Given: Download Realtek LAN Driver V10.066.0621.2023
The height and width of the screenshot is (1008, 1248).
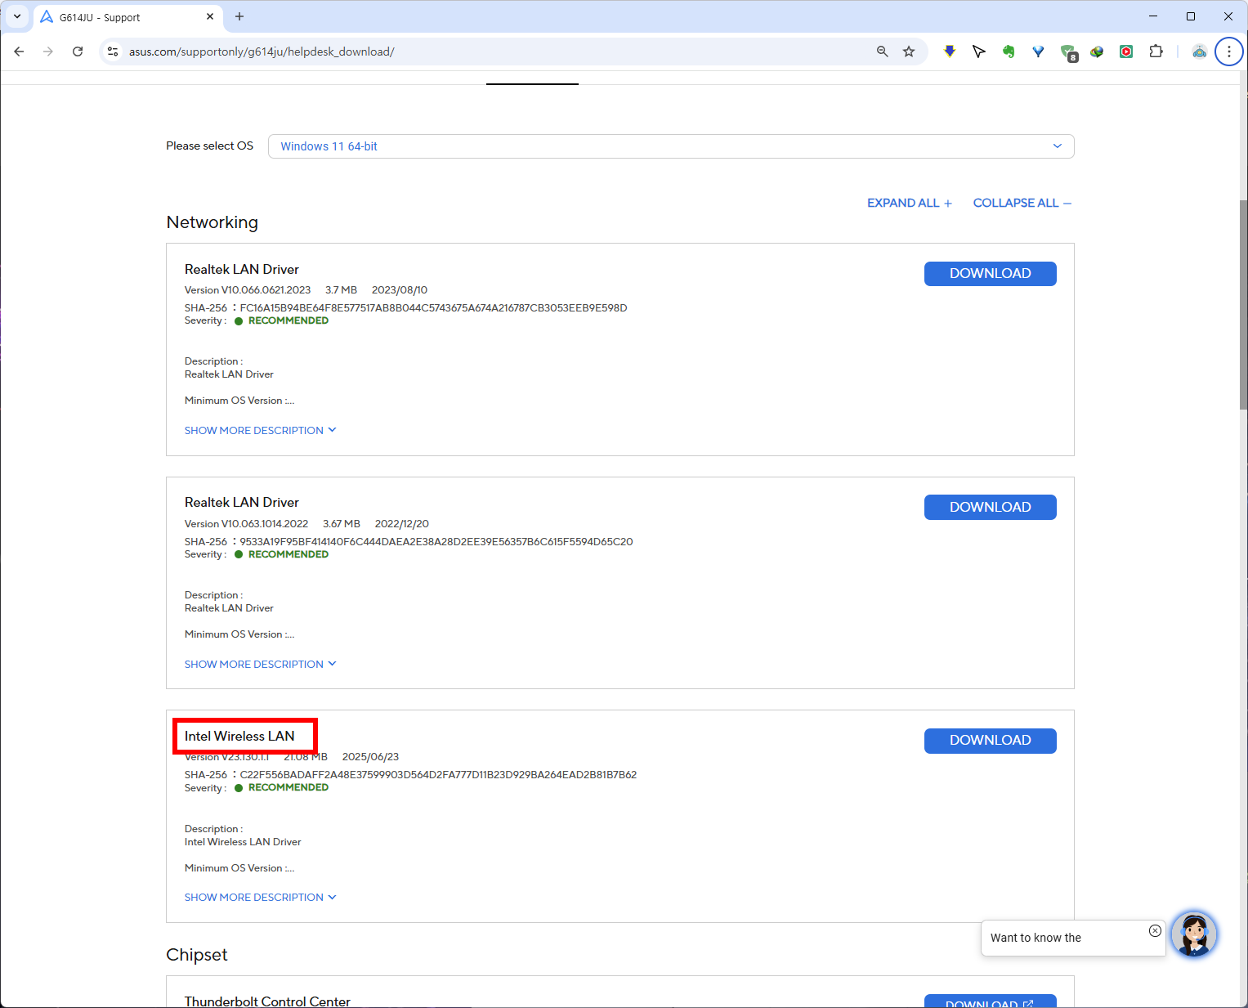Looking at the screenshot, I should pos(990,274).
